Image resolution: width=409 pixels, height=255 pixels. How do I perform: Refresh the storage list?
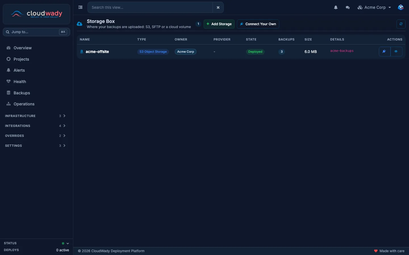[x=401, y=24]
